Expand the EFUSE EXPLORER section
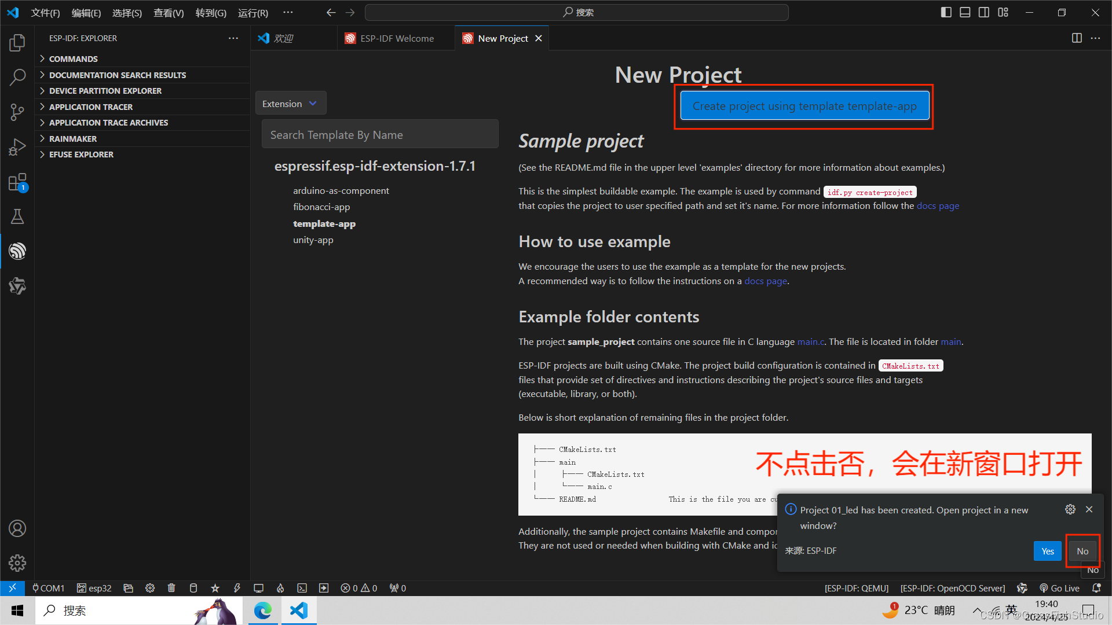The height and width of the screenshot is (625, 1112). click(x=81, y=155)
